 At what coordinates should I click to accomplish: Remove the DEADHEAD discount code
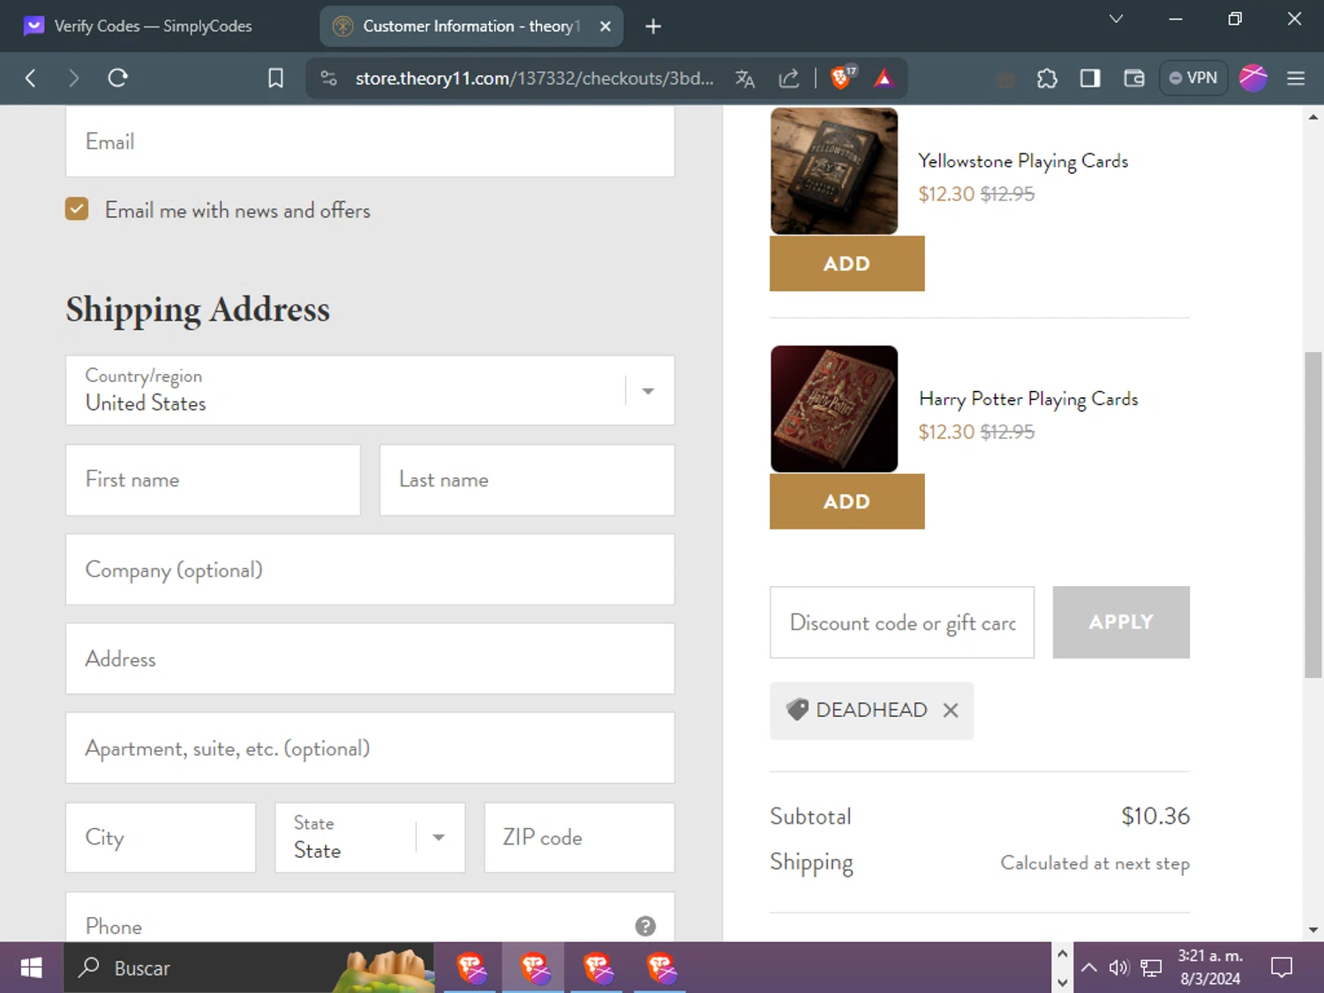point(951,711)
